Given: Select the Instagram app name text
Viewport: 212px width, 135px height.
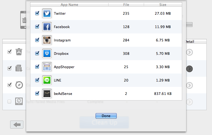Looking at the screenshot, I should pos(62,40).
